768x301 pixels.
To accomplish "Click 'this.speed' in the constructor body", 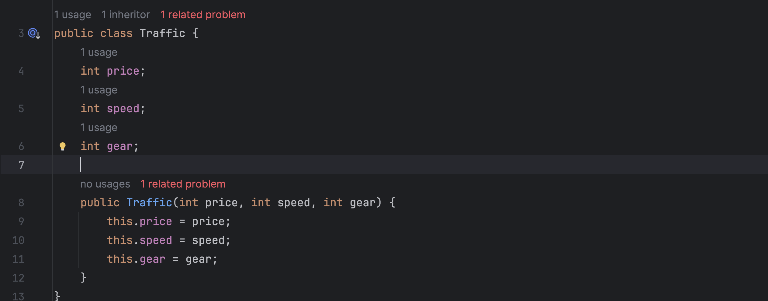I will point(139,240).
